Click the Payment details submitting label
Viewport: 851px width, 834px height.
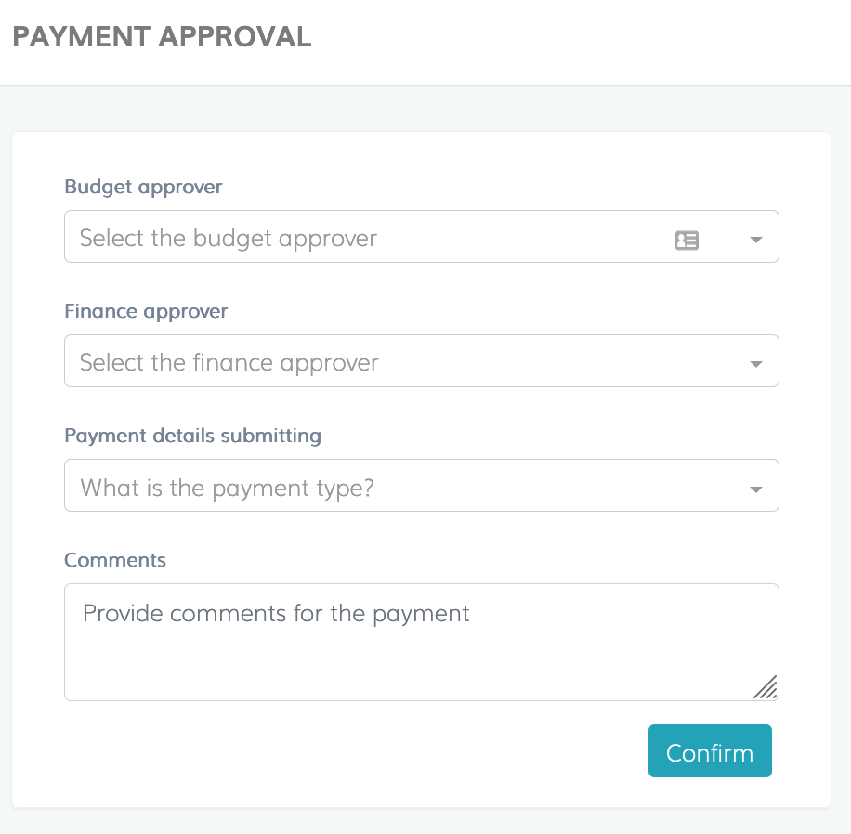point(192,436)
